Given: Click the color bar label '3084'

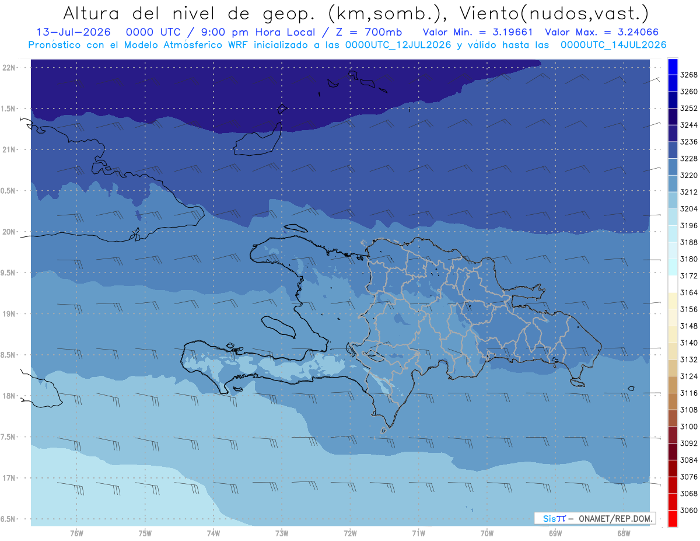Looking at the screenshot, I should [689, 460].
